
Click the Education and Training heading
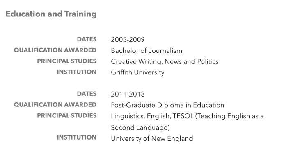pos(51,14)
